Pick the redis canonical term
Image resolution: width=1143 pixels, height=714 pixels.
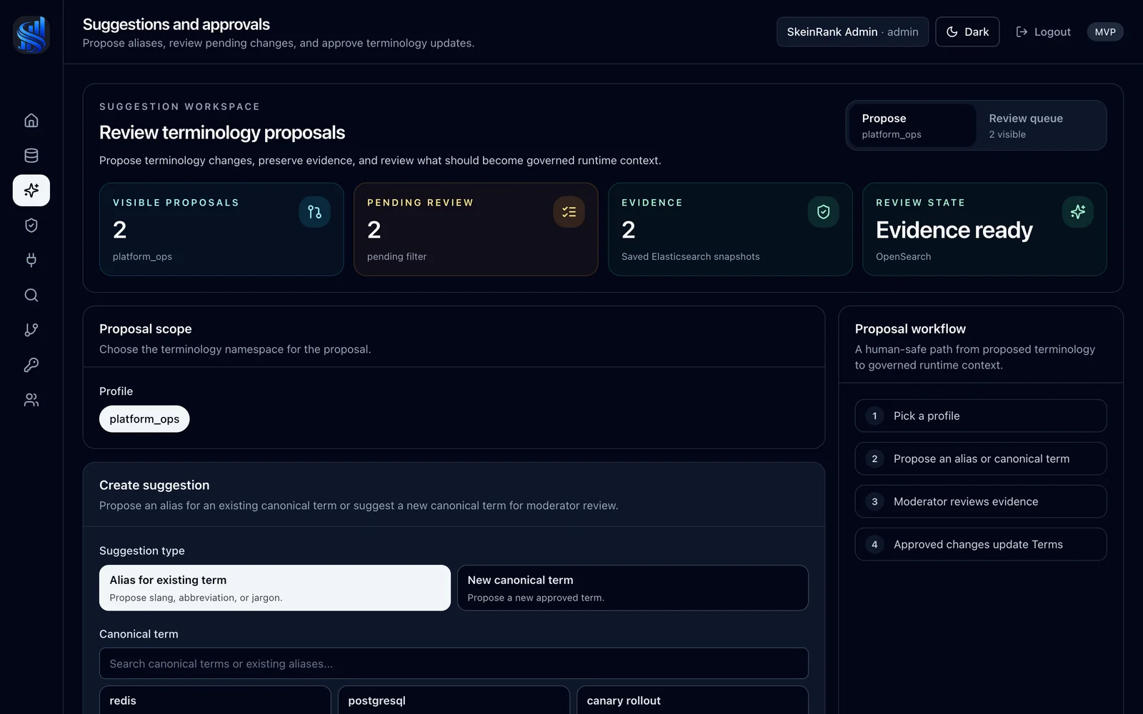tap(215, 700)
